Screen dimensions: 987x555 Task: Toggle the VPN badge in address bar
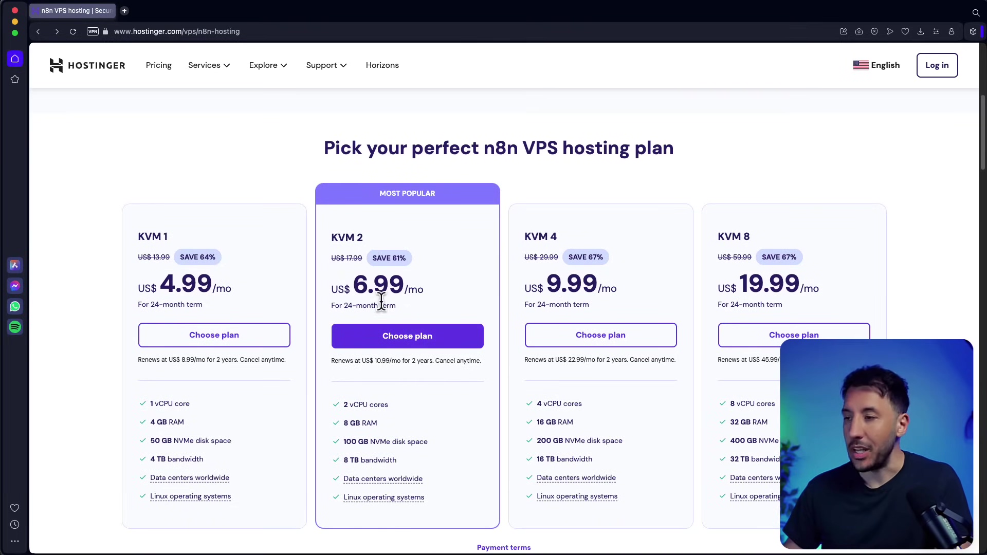point(93,31)
